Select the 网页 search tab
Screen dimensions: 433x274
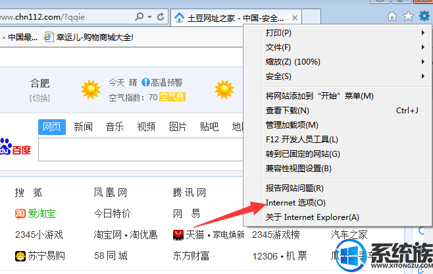point(52,127)
